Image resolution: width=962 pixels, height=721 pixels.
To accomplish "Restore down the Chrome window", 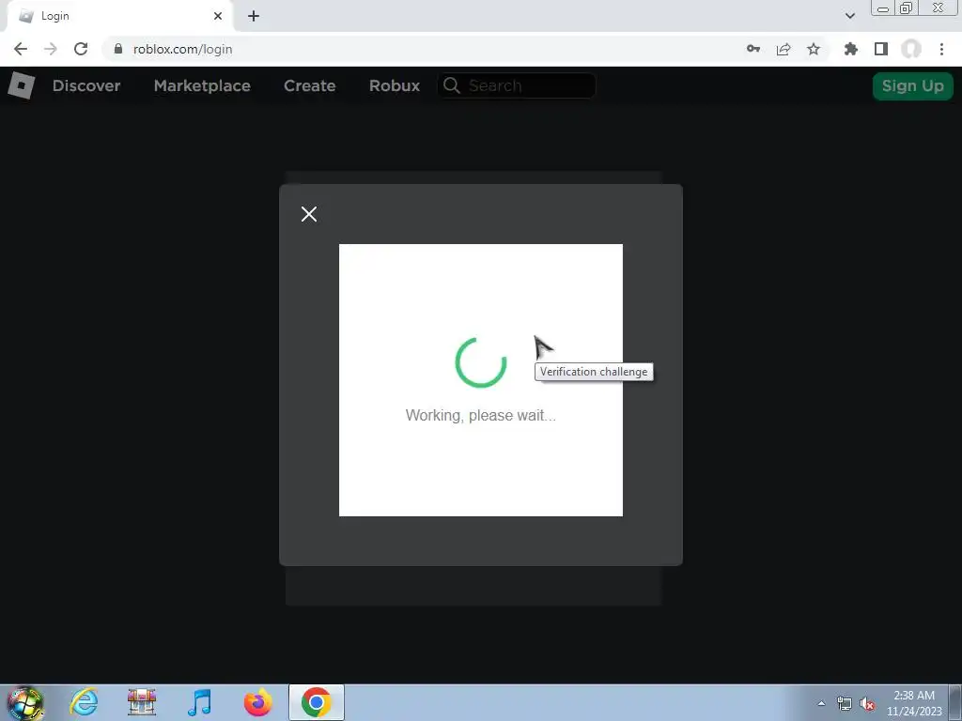I will 906,8.
